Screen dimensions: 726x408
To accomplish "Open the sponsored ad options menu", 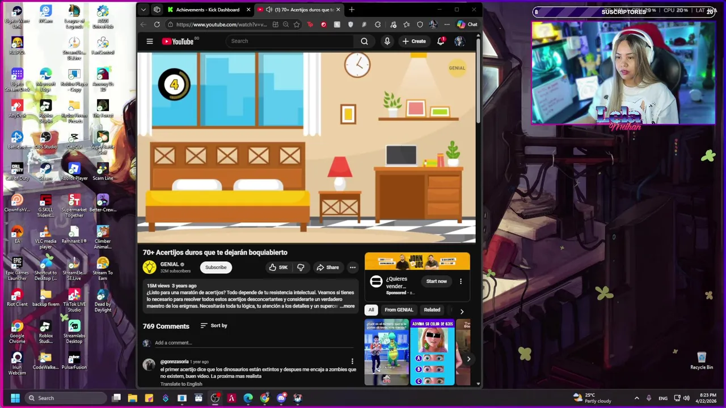I will pyautogui.click(x=461, y=281).
